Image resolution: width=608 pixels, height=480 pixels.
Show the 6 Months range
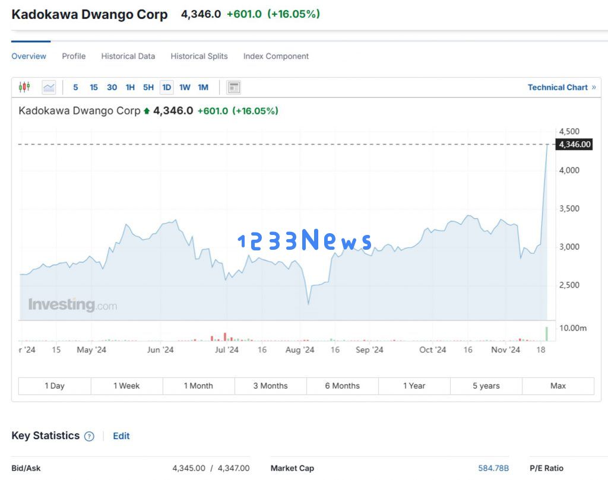[343, 386]
